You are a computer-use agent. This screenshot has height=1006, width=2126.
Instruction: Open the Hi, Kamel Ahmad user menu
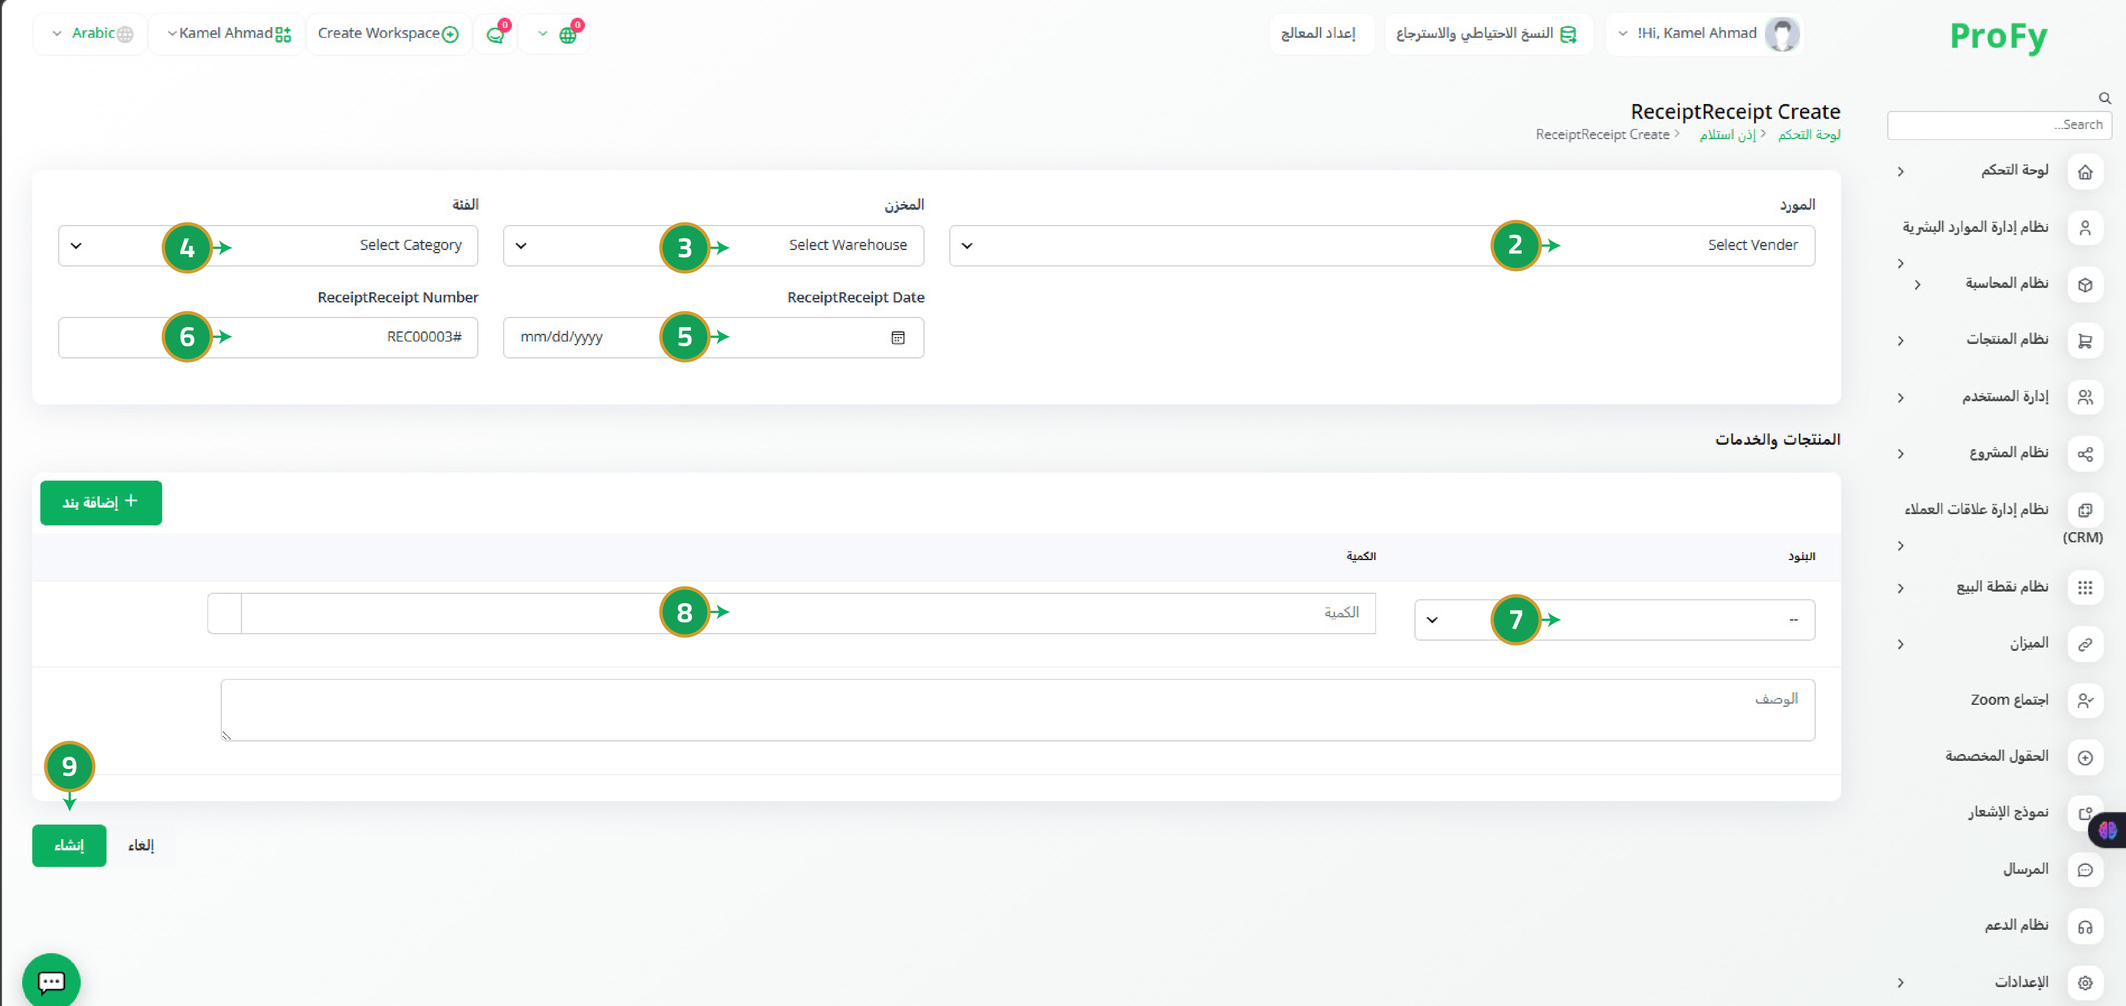(x=1704, y=34)
